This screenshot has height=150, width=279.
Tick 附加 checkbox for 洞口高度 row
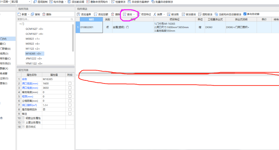pyautogui.click(x=70, y=88)
